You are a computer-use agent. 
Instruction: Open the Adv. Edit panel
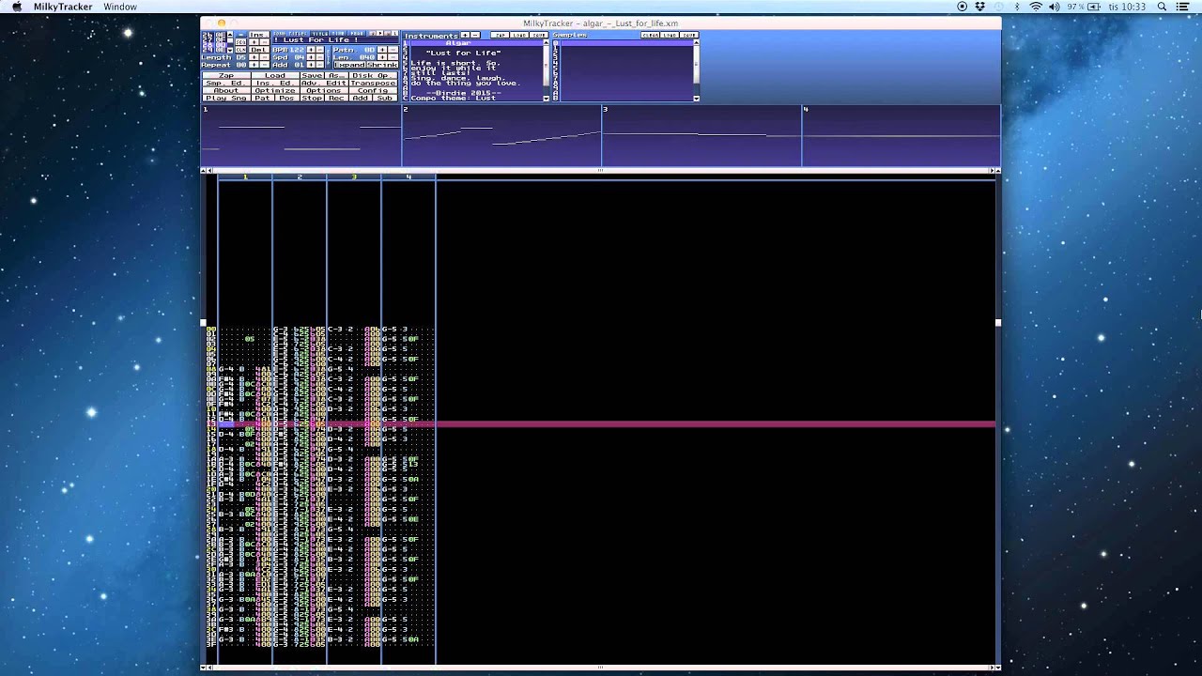324,83
